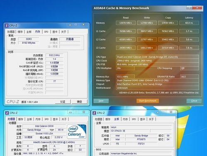207x156 pixels.
Task: Click Memory Write value 12708 MB/s
Action: [x=147, y=23]
